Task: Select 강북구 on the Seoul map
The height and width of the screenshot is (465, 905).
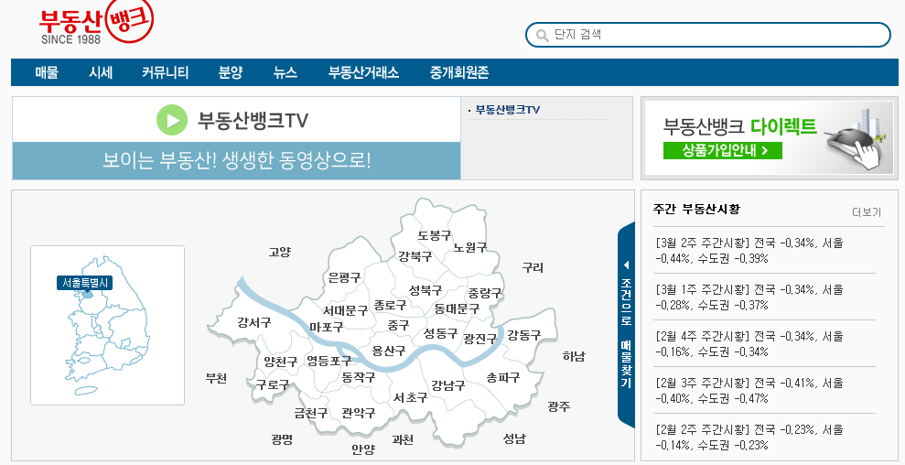Action: [415, 256]
